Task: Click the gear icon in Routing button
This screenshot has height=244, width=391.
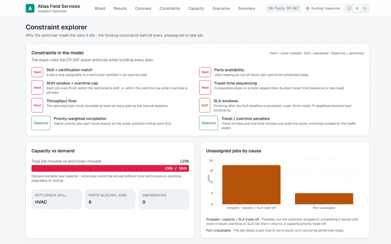Action: tap(308, 8)
